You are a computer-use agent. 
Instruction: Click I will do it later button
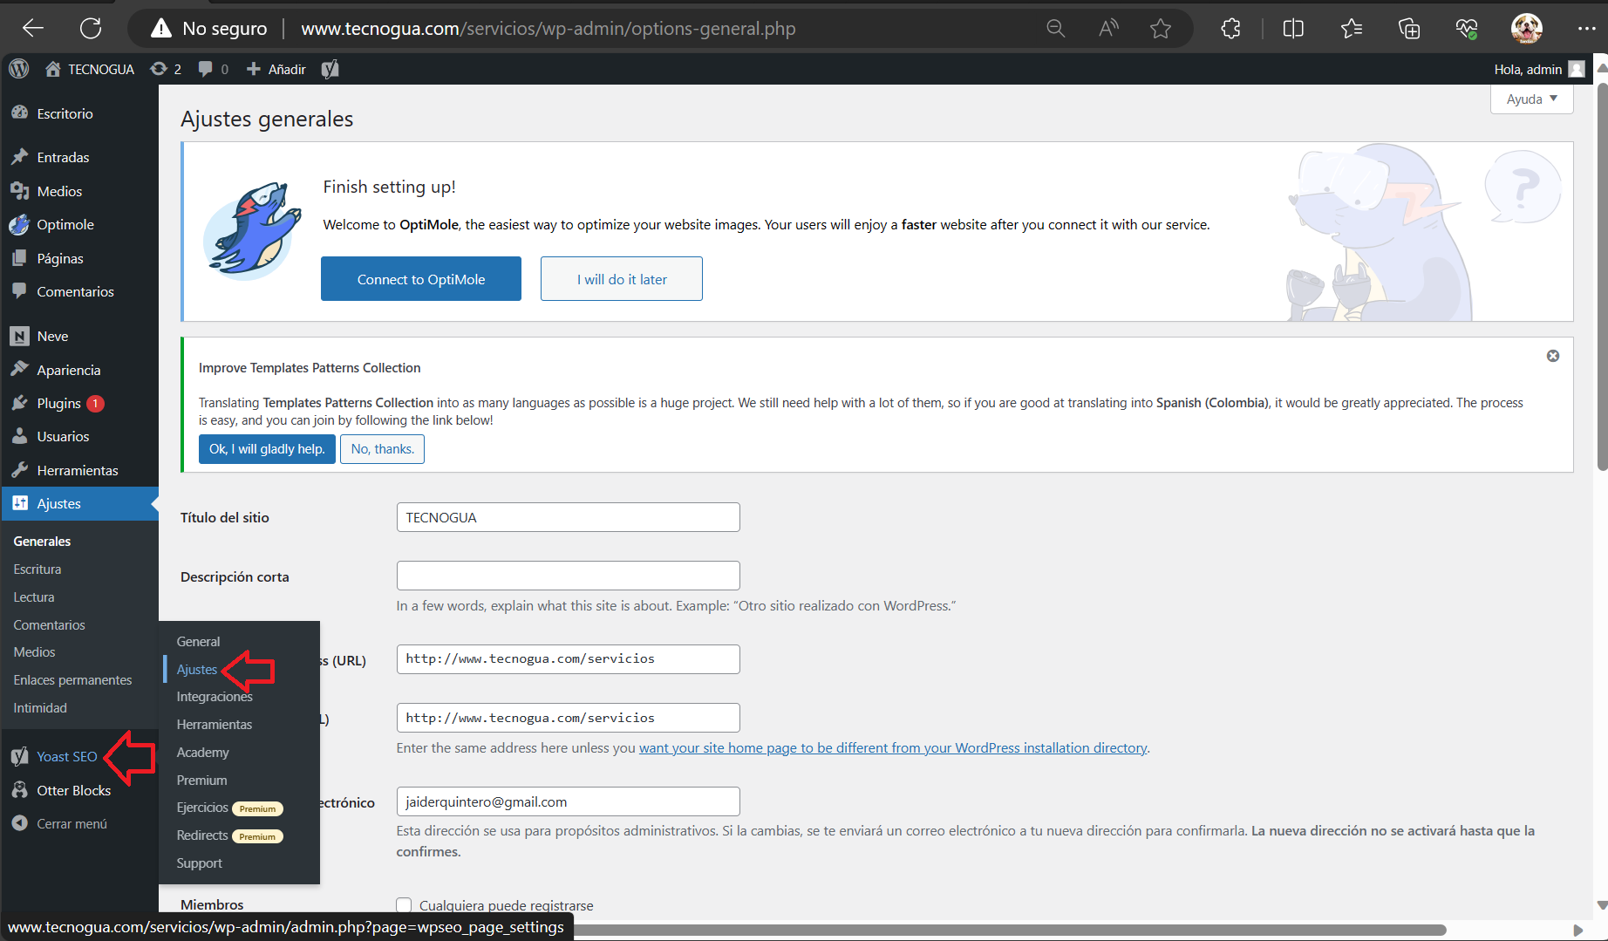pos(622,279)
